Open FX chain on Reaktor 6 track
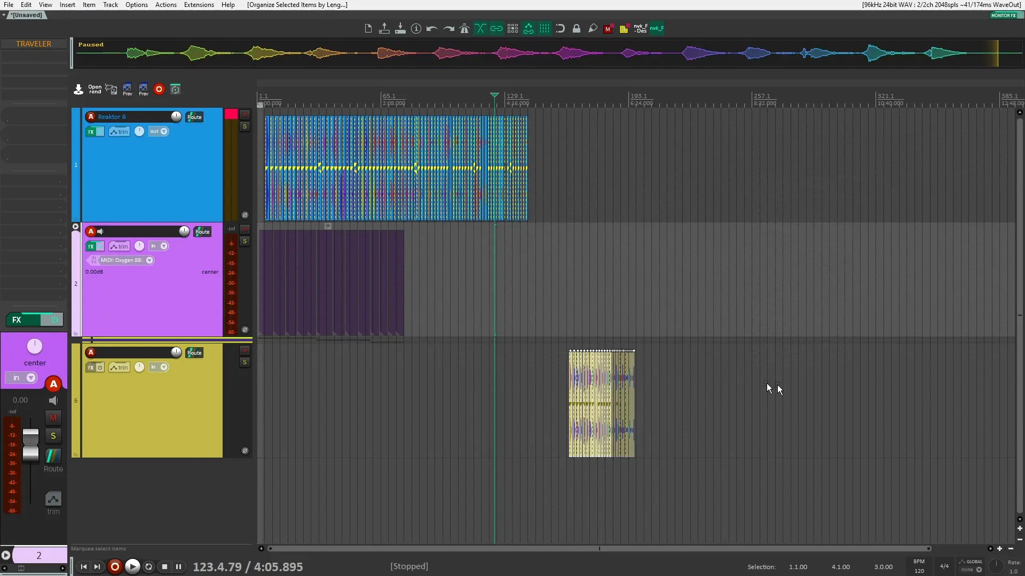Screen dimensions: 1025x576 [x=91, y=132]
